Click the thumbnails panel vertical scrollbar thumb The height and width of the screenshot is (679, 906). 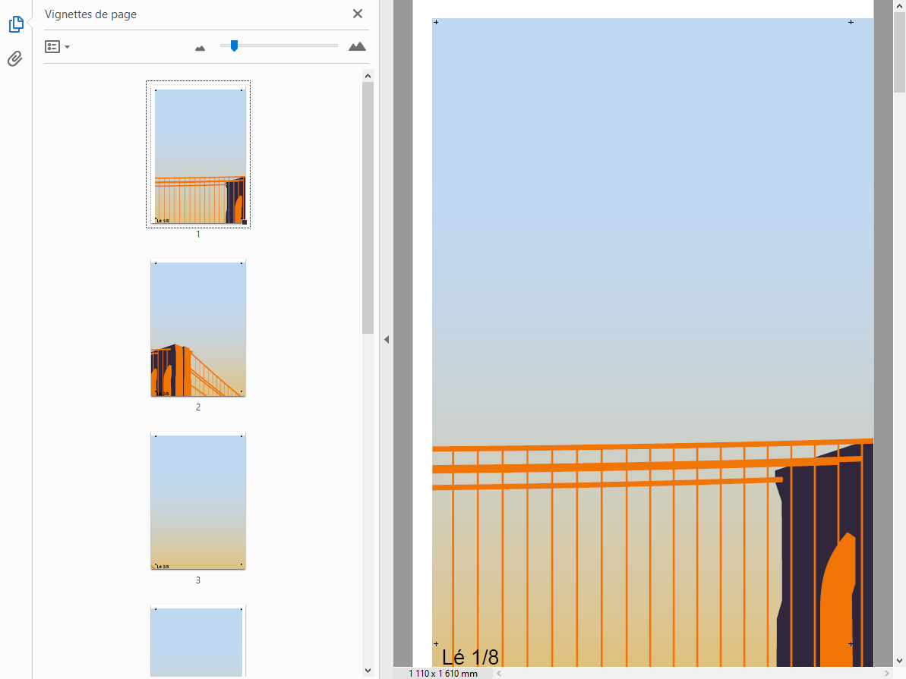[368, 205]
